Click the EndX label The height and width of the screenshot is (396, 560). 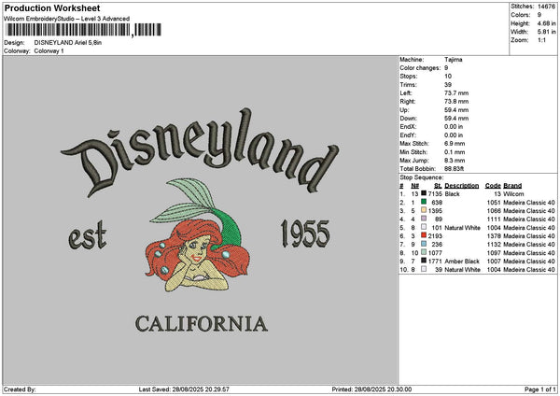[x=408, y=127]
